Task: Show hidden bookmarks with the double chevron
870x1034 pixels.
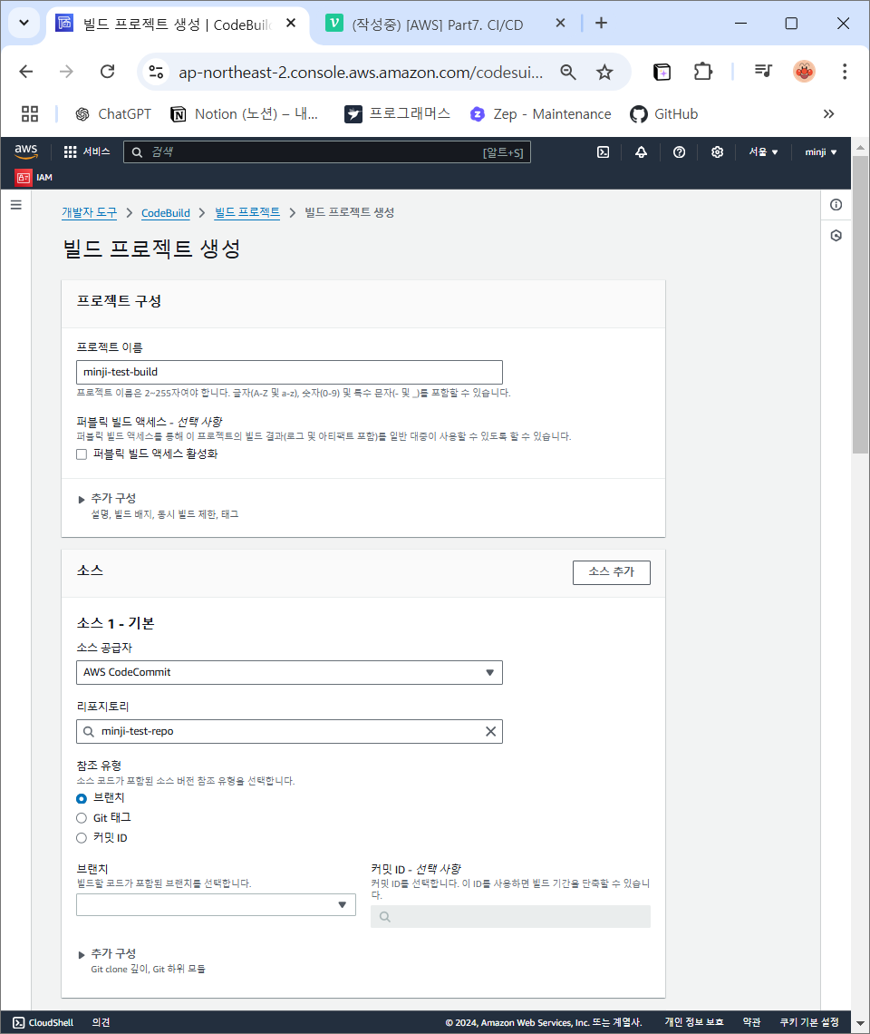Action: tap(828, 114)
